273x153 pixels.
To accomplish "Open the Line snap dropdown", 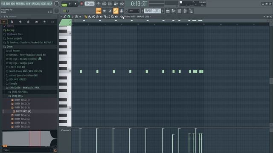I will [x=134, y=11].
